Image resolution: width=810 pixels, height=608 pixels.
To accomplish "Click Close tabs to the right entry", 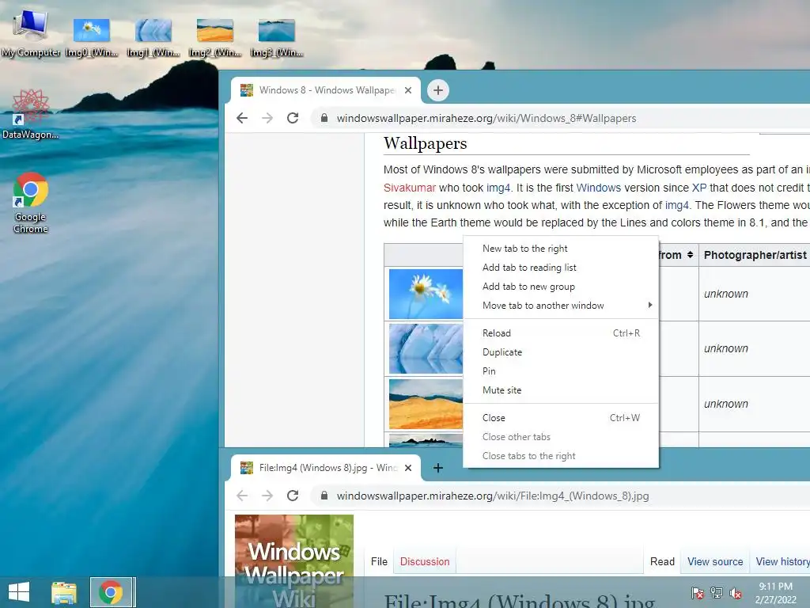I will point(561,456).
